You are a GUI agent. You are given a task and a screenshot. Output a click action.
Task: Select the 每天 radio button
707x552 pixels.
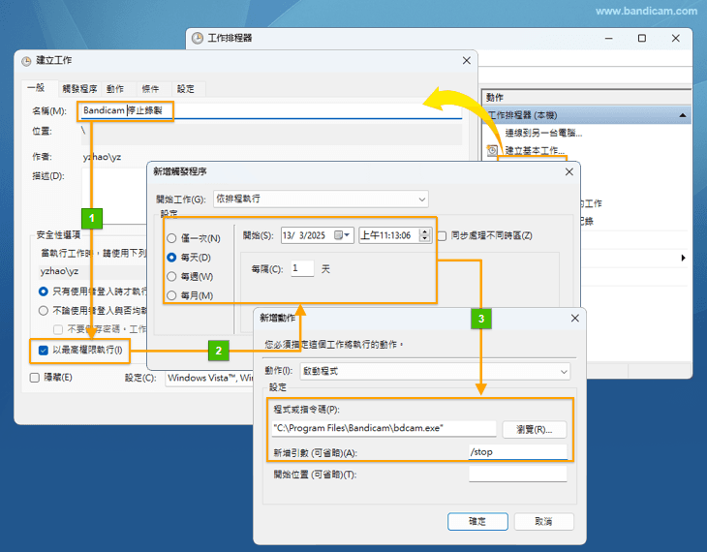[x=171, y=258]
